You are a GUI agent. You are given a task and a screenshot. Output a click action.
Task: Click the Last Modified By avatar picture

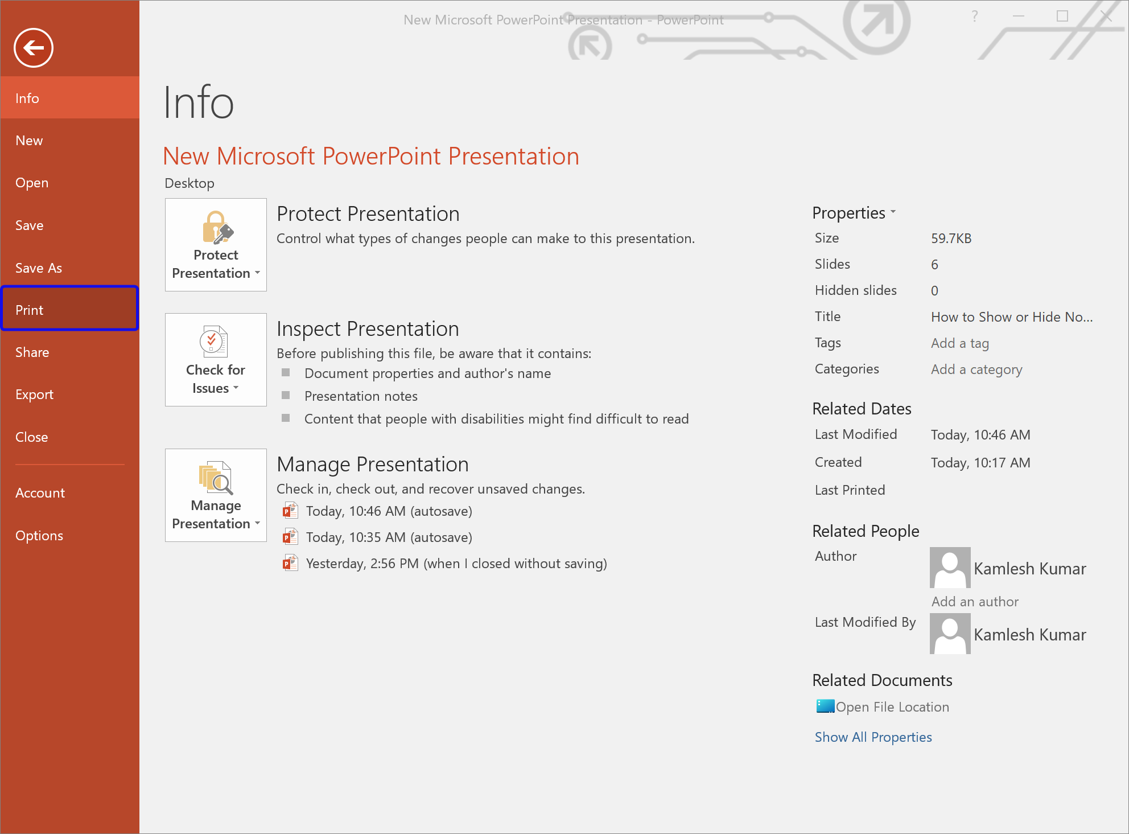pos(950,634)
